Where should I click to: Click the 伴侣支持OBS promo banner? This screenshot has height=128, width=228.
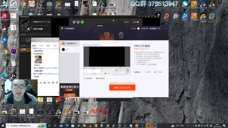click(x=70, y=90)
